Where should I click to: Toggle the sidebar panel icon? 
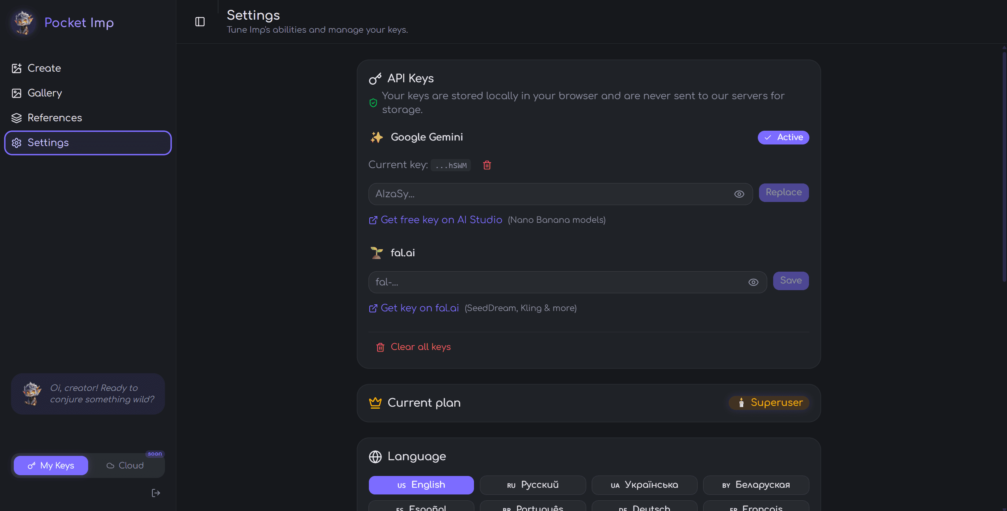point(200,22)
